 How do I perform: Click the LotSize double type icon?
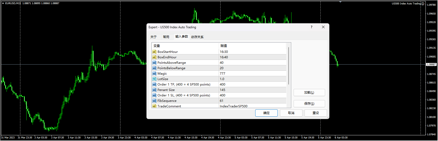[x=154, y=79]
